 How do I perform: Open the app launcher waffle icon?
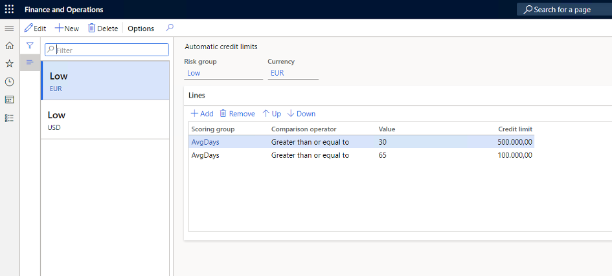pyautogui.click(x=9, y=10)
